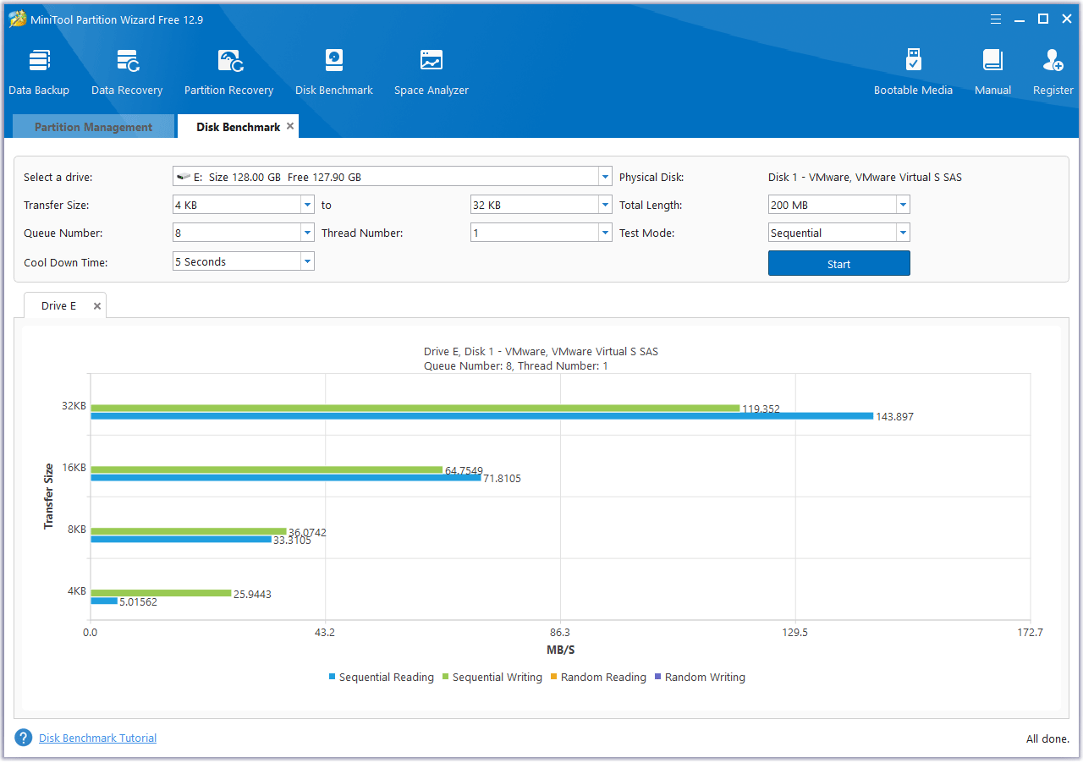
Task: Open the Queue Number selector
Action: click(307, 232)
